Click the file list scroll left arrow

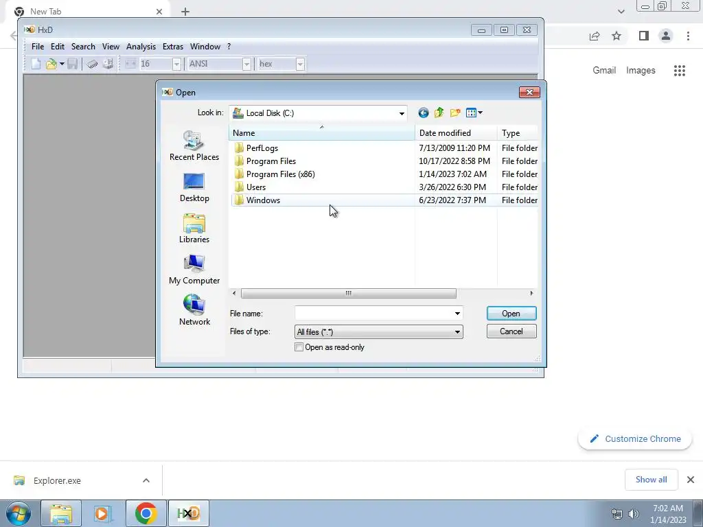point(234,293)
